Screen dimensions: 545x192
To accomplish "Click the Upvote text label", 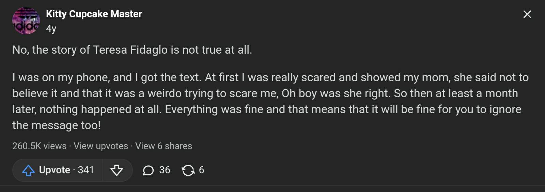I will point(54,170).
